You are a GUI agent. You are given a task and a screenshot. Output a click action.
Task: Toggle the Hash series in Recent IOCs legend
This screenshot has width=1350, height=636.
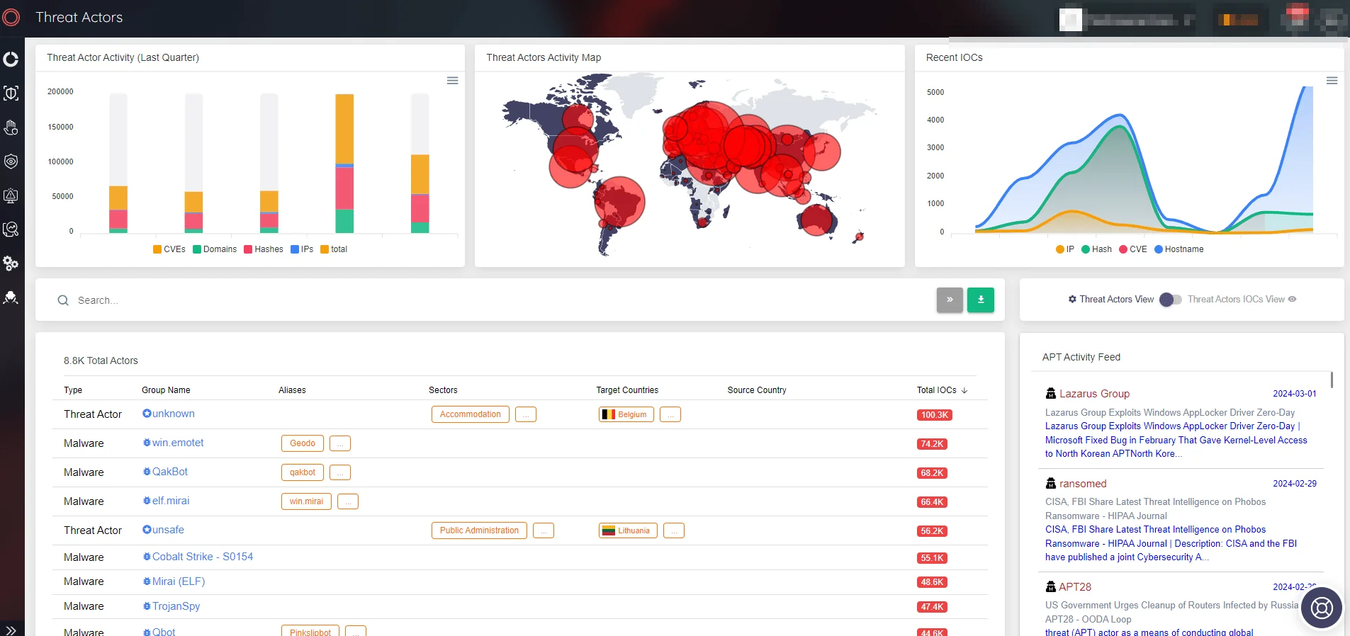click(x=1097, y=249)
